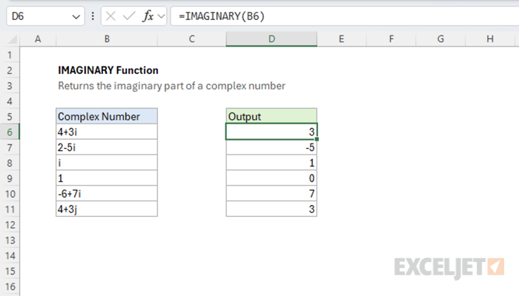Select row 16 header

pyautogui.click(x=10, y=286)
